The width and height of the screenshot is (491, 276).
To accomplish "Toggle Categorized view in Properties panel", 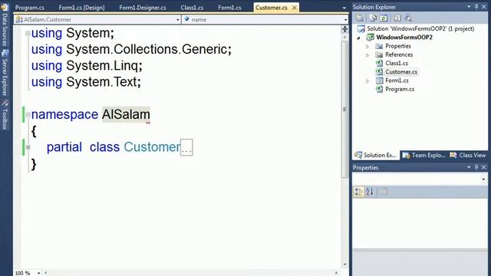I will (358, 192).
